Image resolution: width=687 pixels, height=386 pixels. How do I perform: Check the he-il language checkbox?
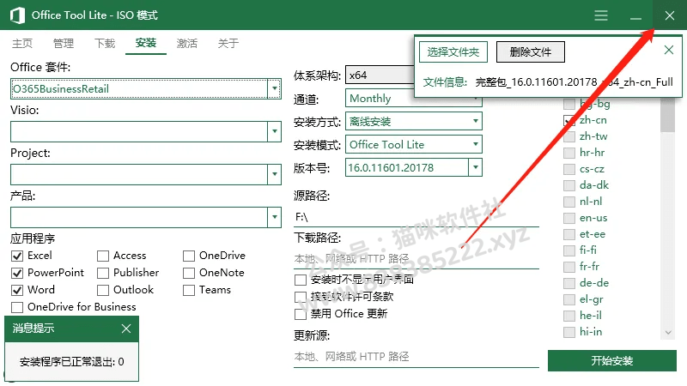[x=569, y=316]
